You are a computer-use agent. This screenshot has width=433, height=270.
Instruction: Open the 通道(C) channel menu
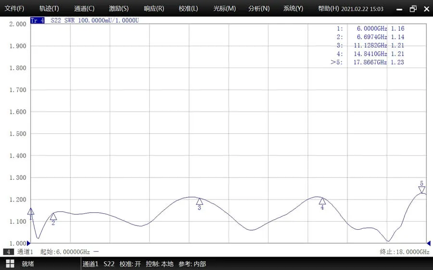pyautogui.click(x=84, y=9)
